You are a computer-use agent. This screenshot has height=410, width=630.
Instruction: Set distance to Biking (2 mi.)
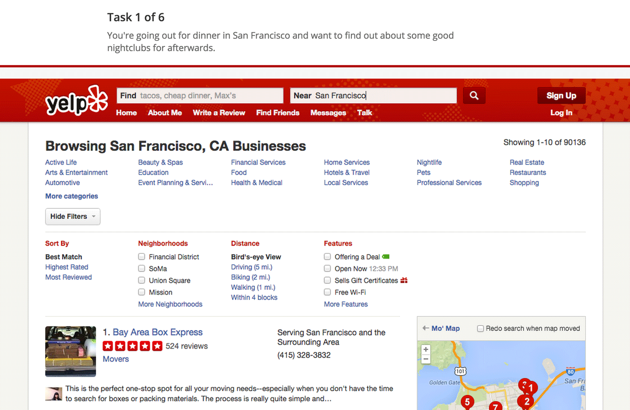(x=251, y=277)
